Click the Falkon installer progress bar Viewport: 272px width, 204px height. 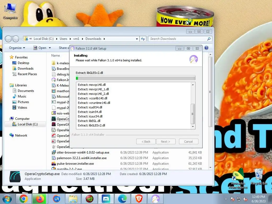tap(136, 78)
